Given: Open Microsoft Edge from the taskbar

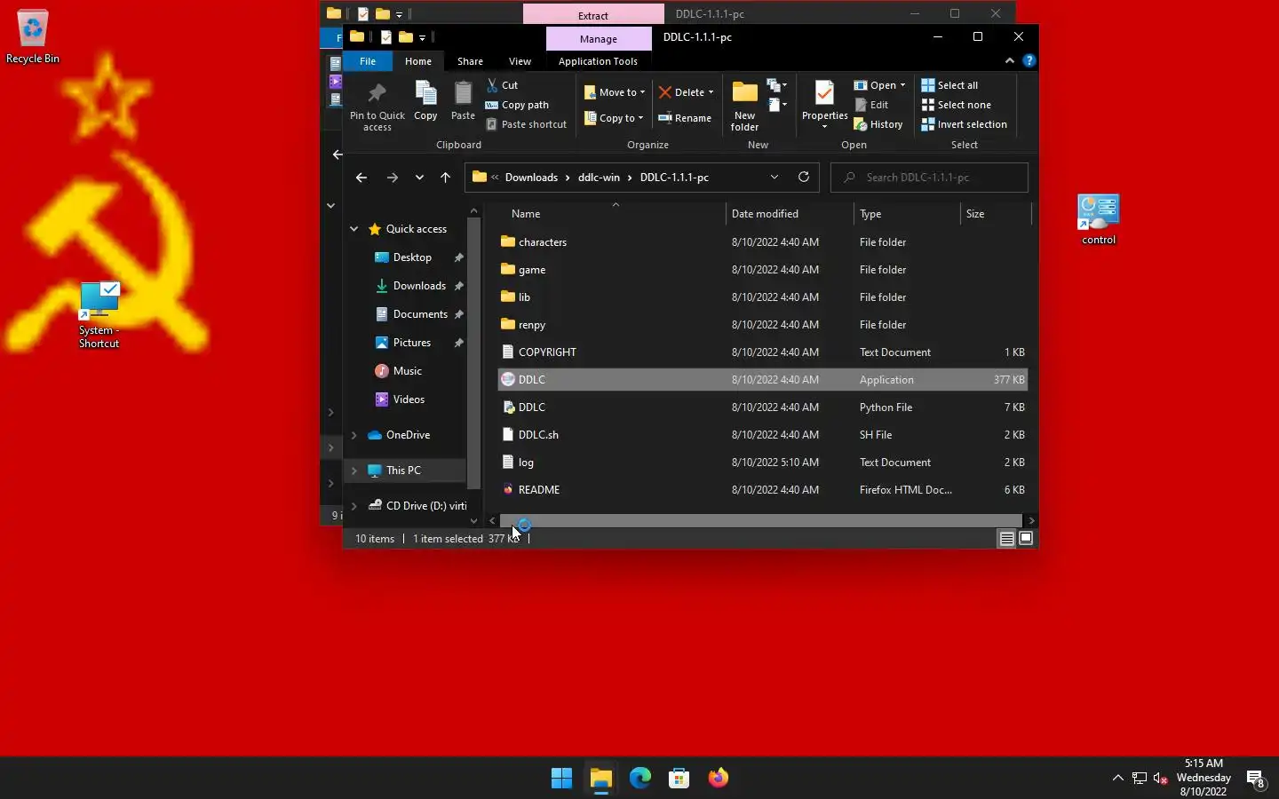Looking at the screenshot, I should point(639,778).
